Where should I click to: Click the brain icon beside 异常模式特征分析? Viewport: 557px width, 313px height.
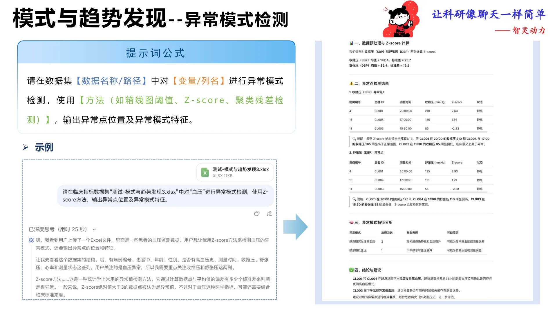pos(351,223)
